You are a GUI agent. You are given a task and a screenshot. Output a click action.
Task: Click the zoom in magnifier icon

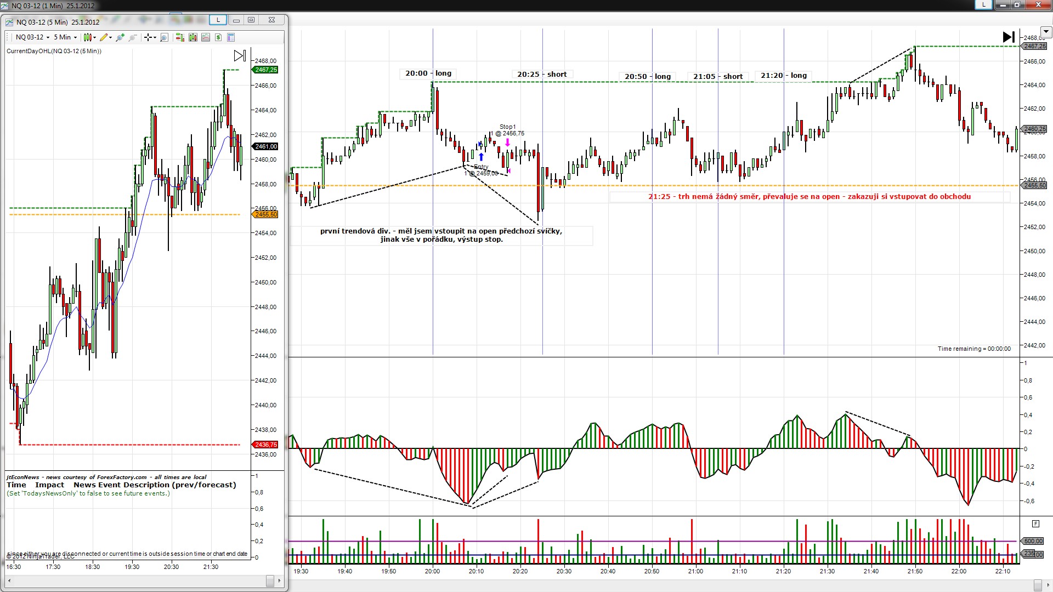(x=120, y=37)
